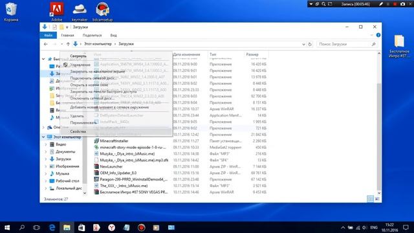Open the Action Center notifications icon

(406, 227)
